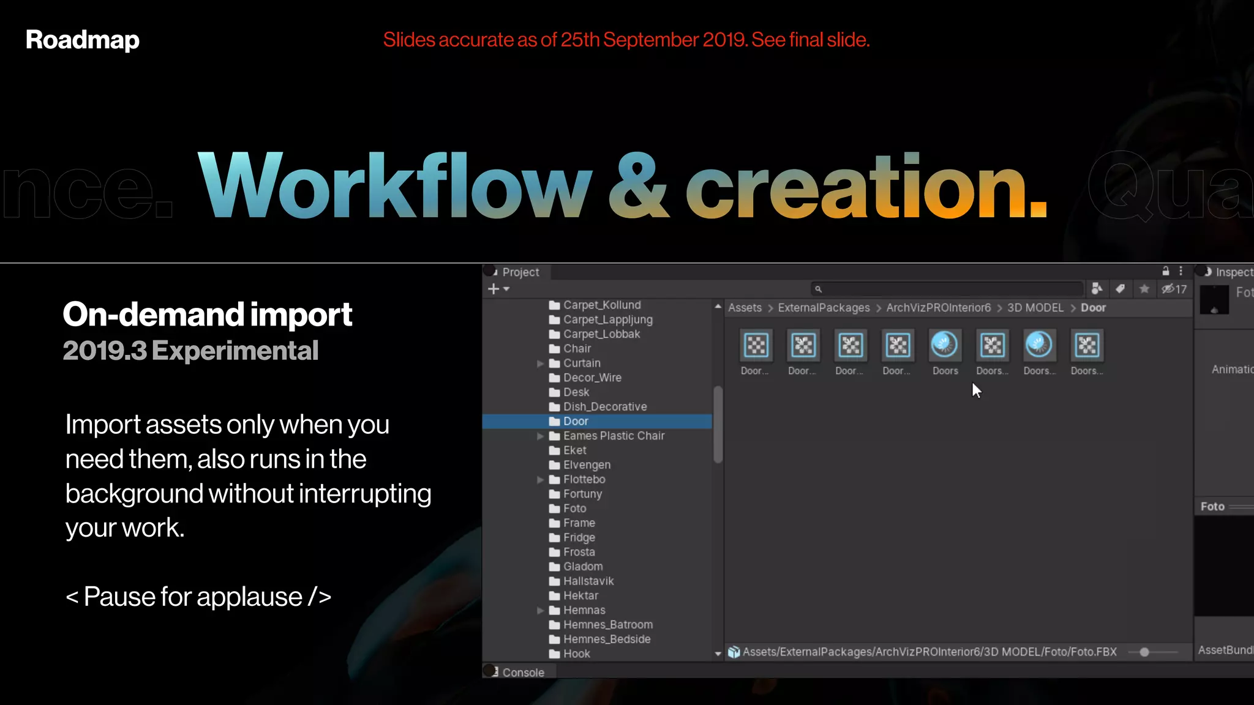Go to ExternalPackages in the breadcrumb
Image resolution: width=1254 pixels, height=705 pixels.
824,308
